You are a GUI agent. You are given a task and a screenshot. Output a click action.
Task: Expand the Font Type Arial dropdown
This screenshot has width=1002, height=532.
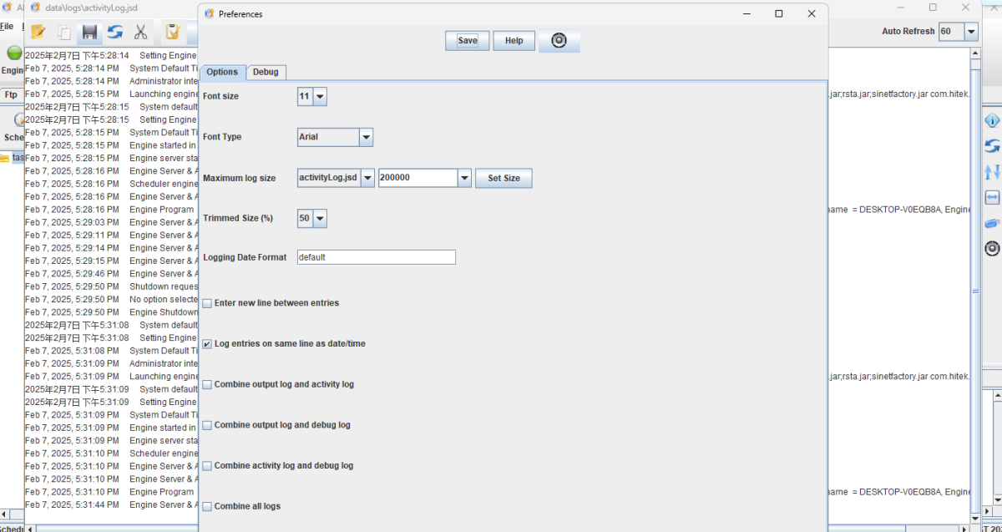point(366,137)
